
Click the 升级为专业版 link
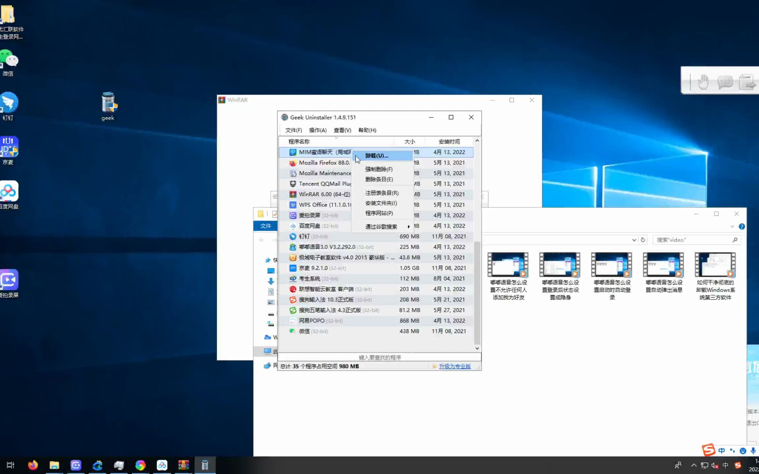(x=455, y=366)
